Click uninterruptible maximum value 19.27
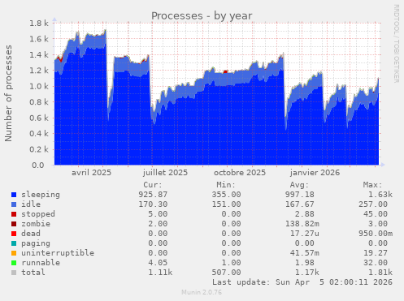 (x=376, y=253)
